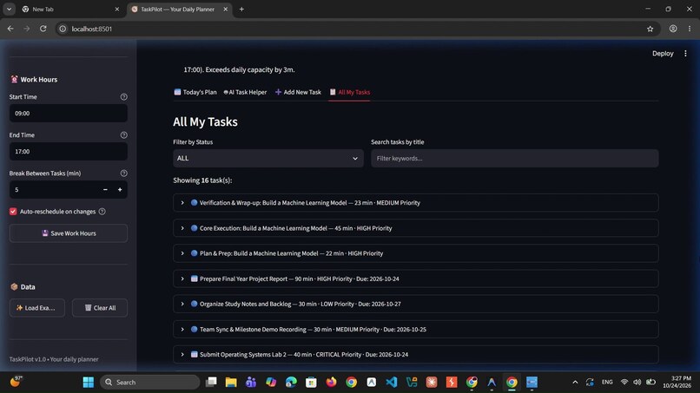Focus the Search tasks by title field

coord(514,159)
